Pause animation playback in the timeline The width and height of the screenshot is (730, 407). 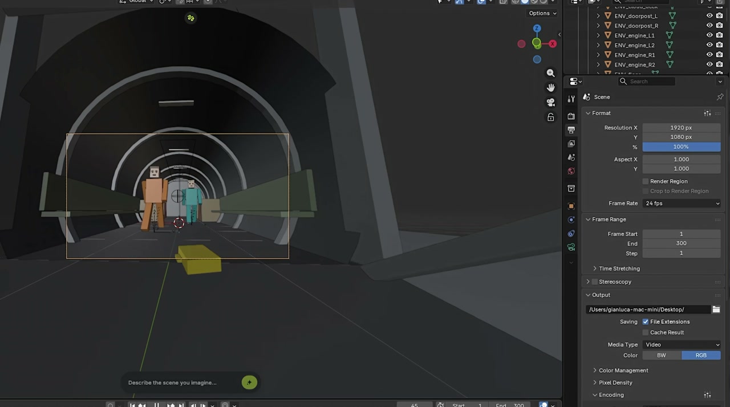click(156, 405)
